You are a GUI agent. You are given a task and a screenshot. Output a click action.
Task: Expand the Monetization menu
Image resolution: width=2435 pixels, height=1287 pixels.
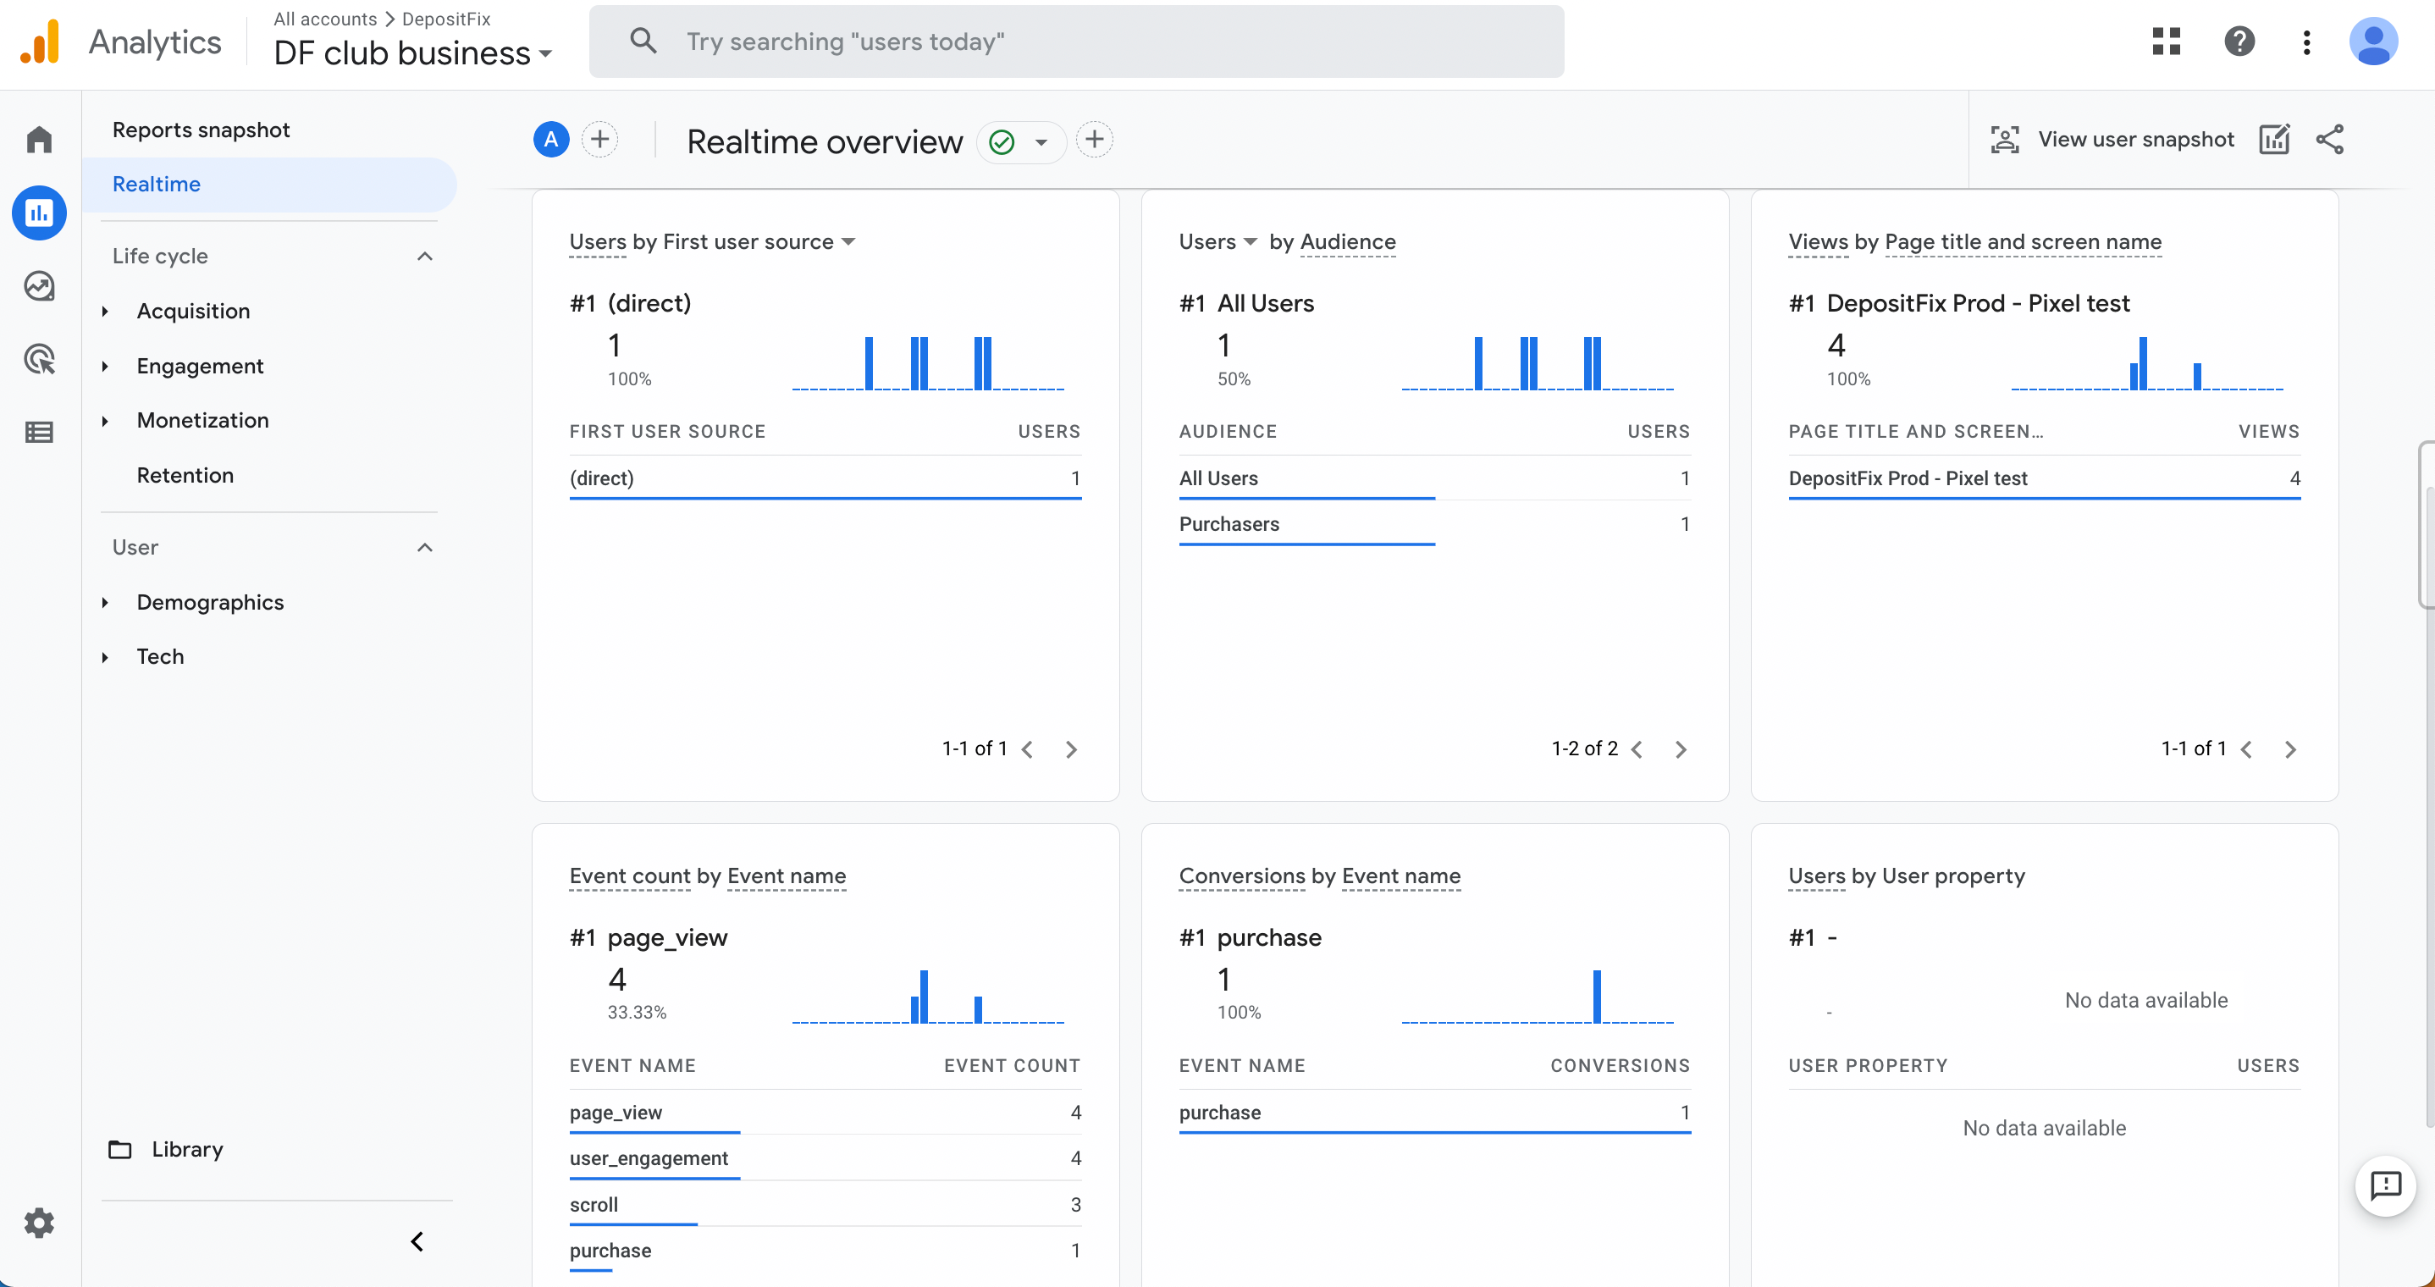[x=105, y=420]
